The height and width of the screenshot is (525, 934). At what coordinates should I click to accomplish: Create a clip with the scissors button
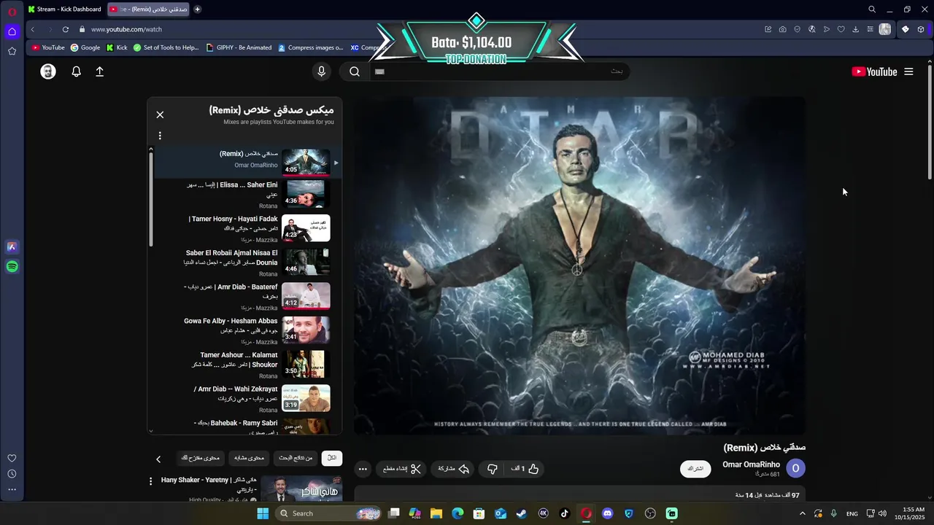[x=402, y=469]
